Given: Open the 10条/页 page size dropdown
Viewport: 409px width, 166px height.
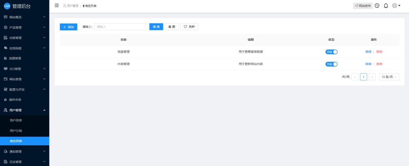Looking at the screenshot, I should click(x=389, y=77).
